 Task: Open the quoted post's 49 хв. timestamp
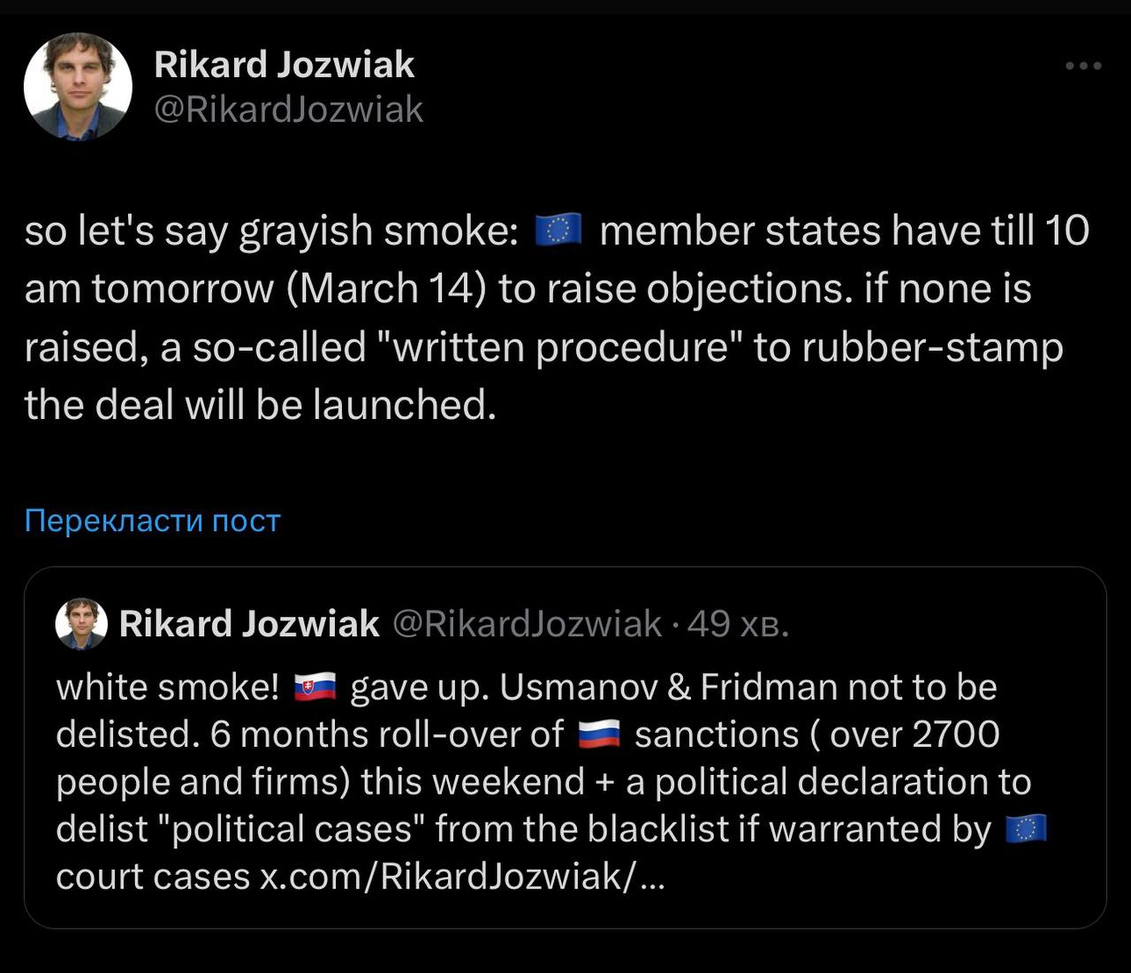tap(738, 624)
